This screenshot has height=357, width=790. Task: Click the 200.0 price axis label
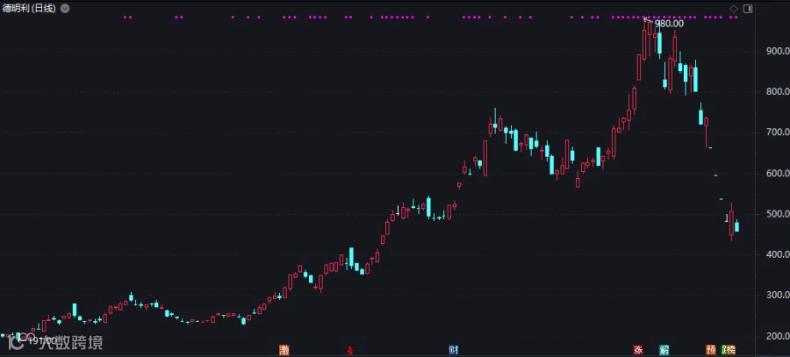(776, 336)
